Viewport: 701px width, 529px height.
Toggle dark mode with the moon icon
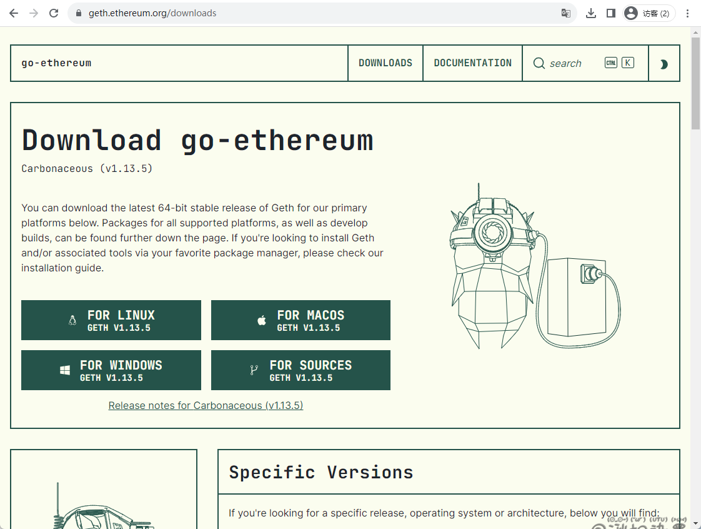pos(664,64)
